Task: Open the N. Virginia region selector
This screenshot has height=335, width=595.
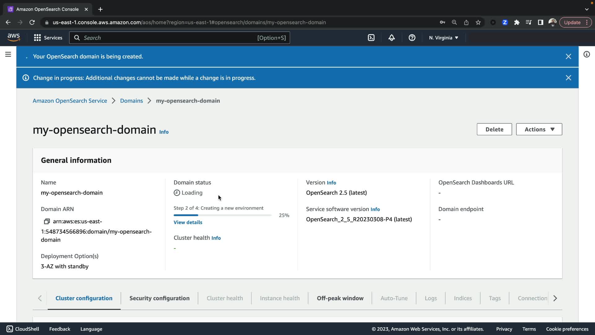Action: pyautogui.click(x=443, y=38)
